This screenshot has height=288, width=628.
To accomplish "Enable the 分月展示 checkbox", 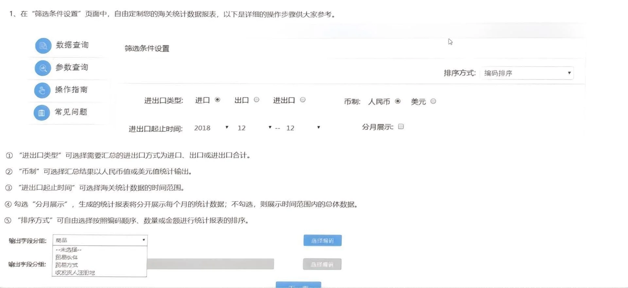I will click(401, 127).
